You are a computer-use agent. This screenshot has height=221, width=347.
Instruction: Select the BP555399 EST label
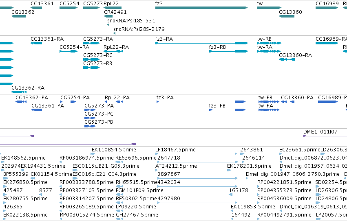(x=16, y=174)
